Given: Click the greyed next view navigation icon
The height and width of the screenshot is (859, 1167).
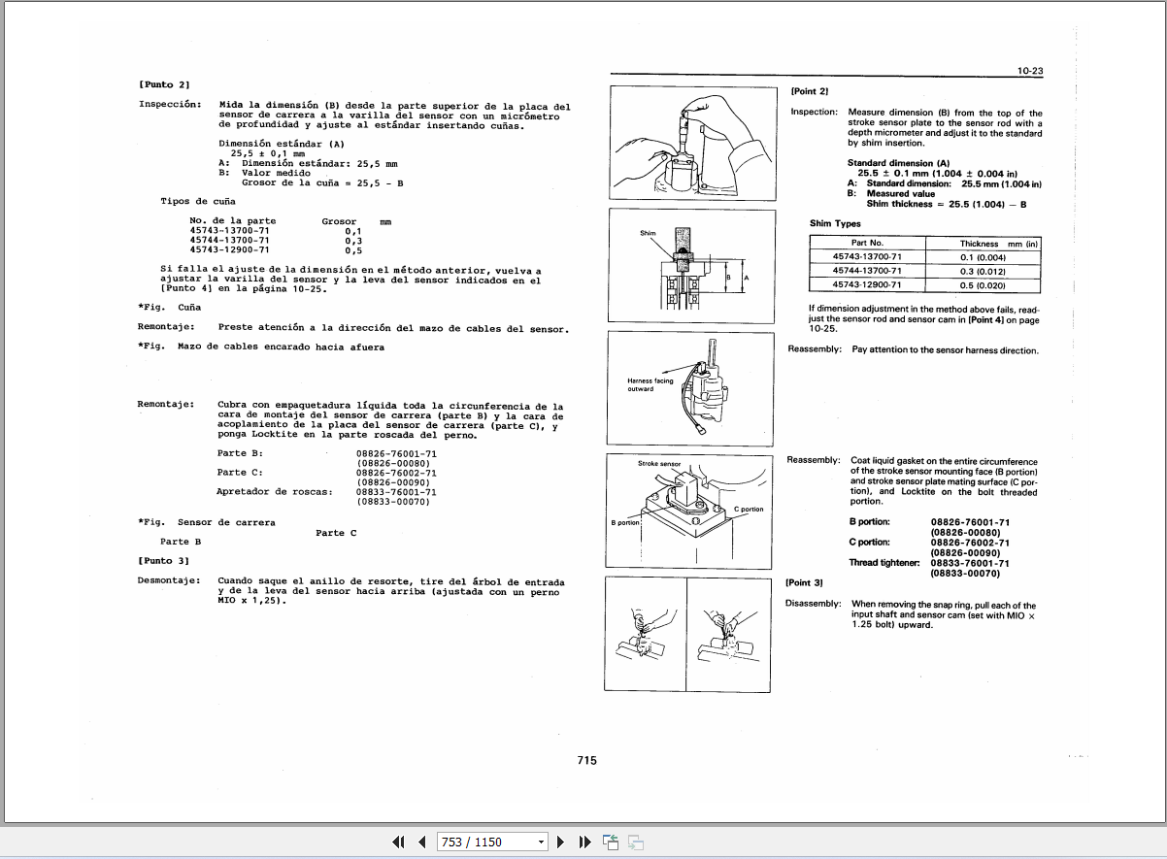Looking at the screenshot, I should (x=636, y=842).
